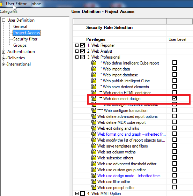Click icon beside Web define MDX cube report
Viewport: 193px width, 196px height.
94,122
